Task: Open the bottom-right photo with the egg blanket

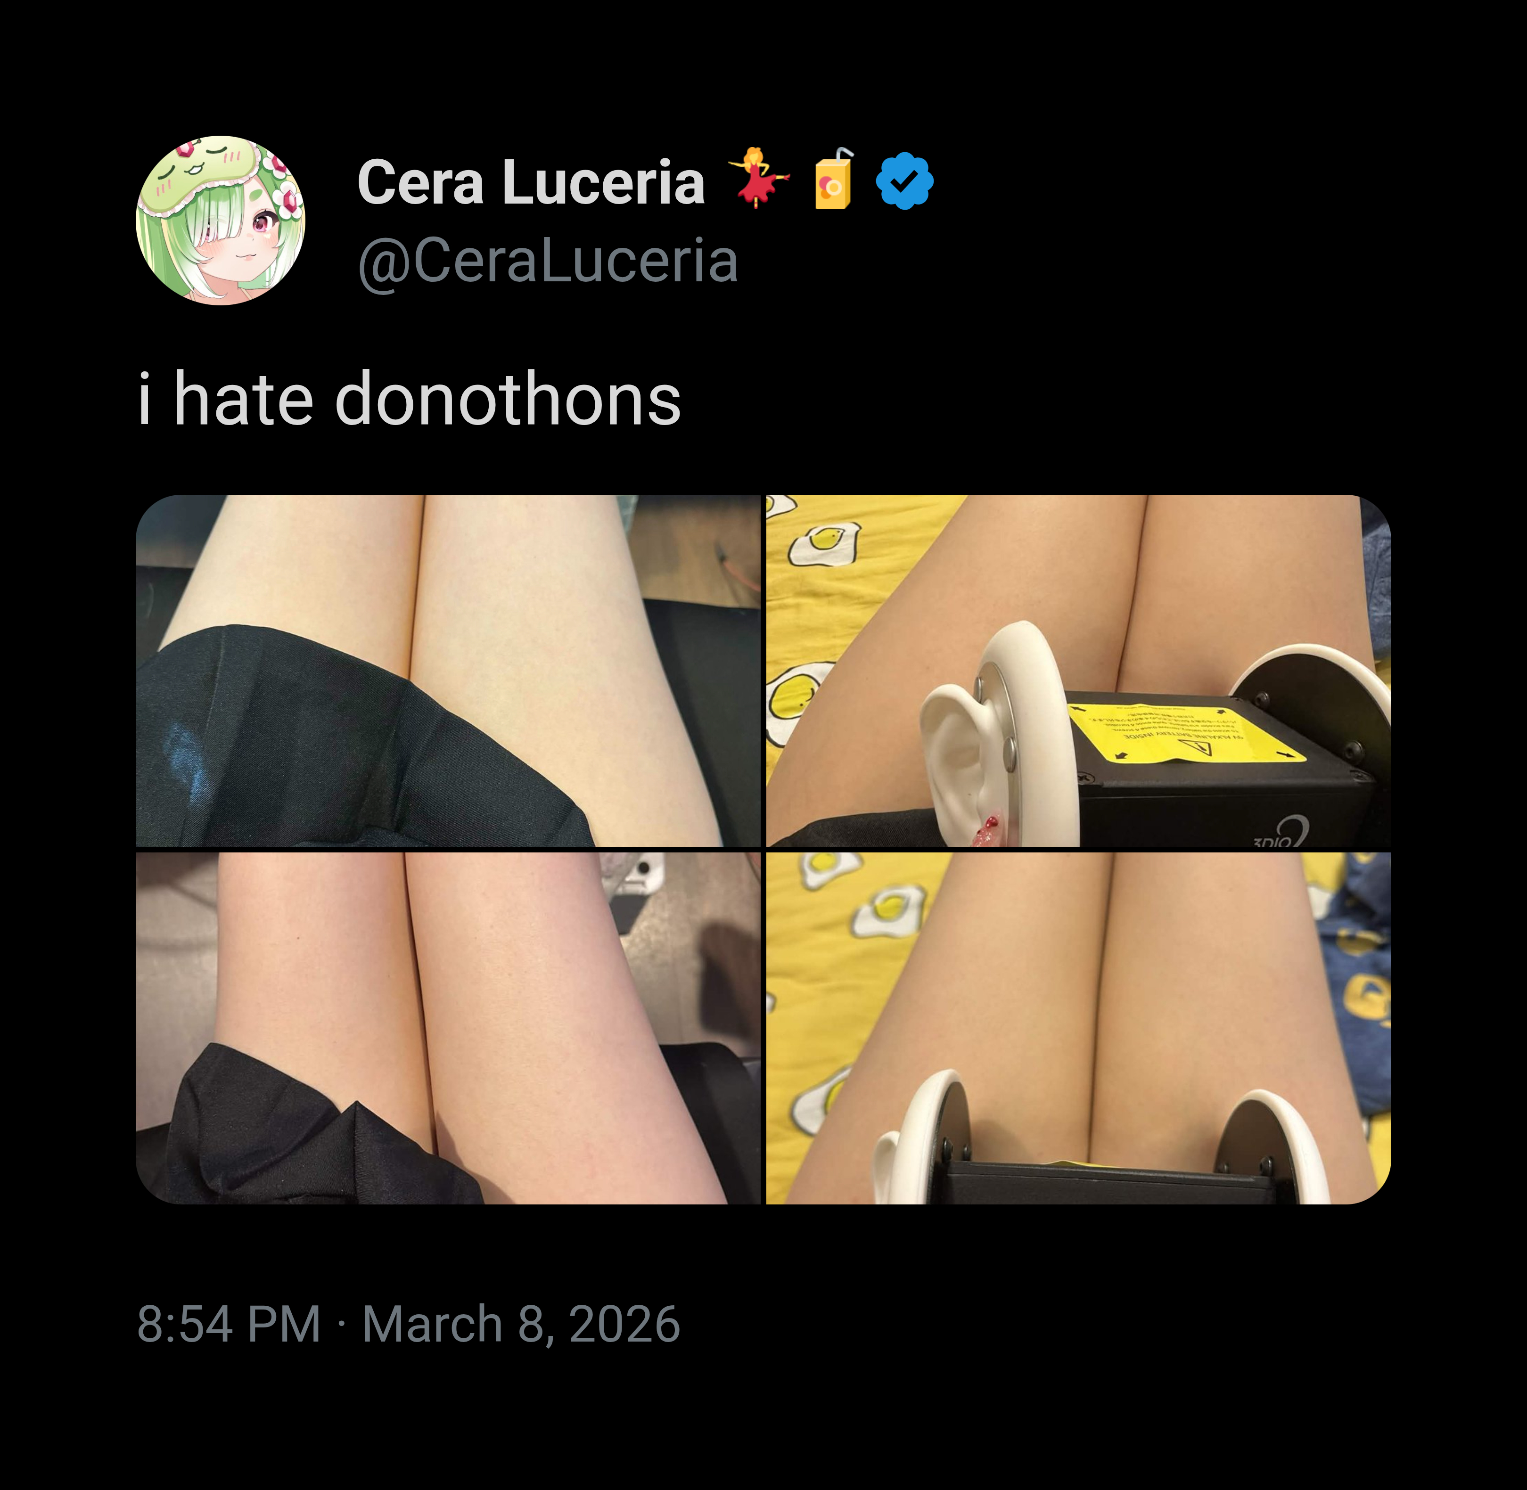Action: pos(1078,1028)
